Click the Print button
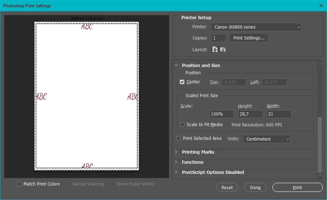Image resolution: width=327 pixels, height=200 pixels. coord(297,188)
